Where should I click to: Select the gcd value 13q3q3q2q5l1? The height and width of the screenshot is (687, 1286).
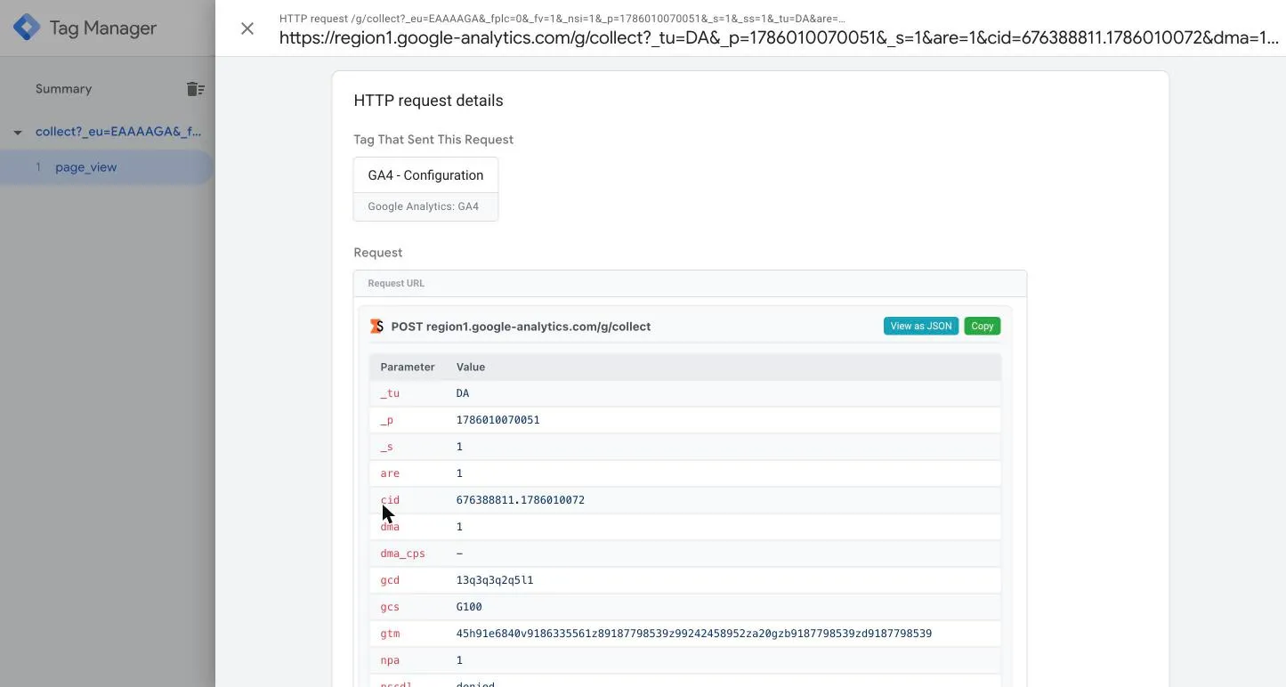495,580
